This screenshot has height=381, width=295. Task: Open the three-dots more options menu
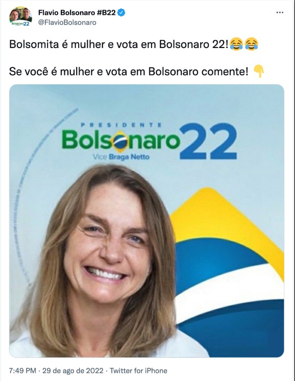coord(280,12)
